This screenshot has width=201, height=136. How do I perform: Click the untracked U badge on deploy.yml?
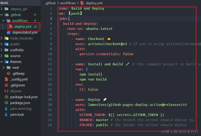point(35,27)
